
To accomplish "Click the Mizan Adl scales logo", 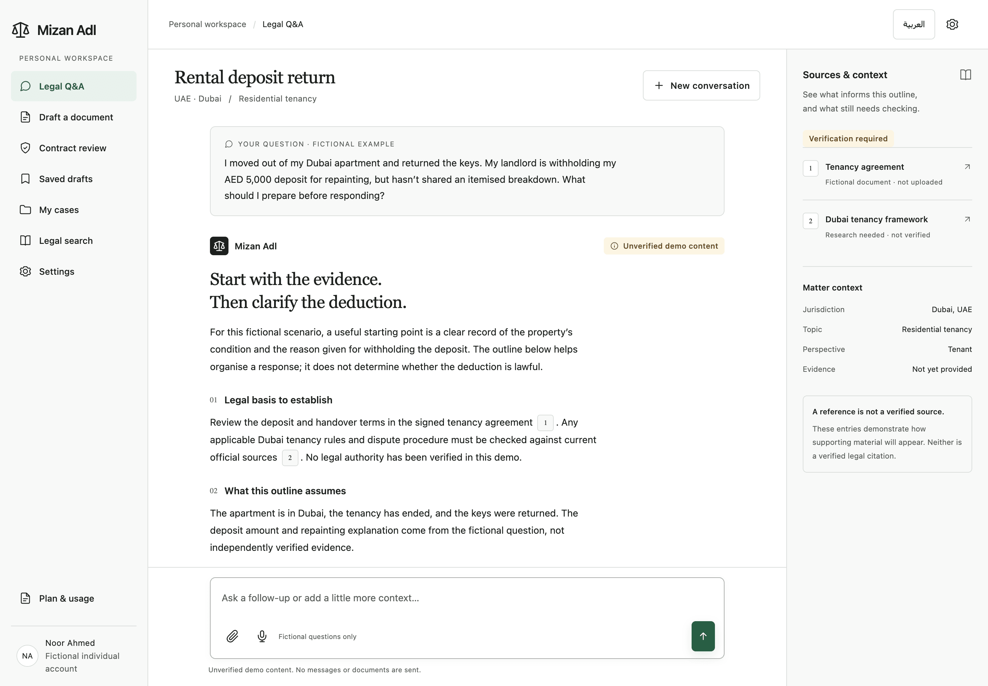I will pyautogui.click(x=20, y=30).
